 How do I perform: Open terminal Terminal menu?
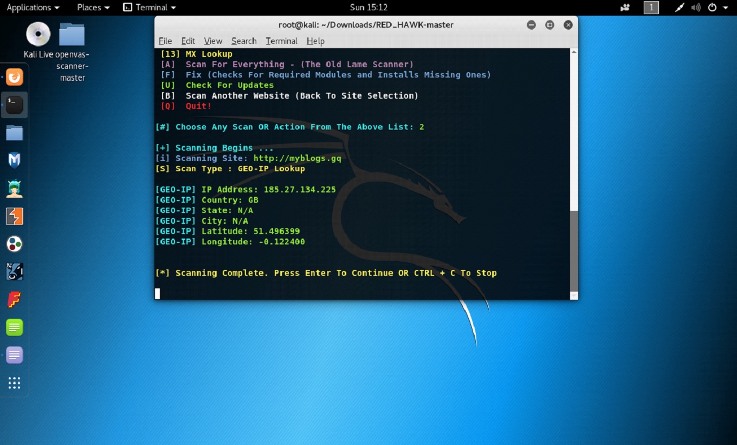pos(281,41)
